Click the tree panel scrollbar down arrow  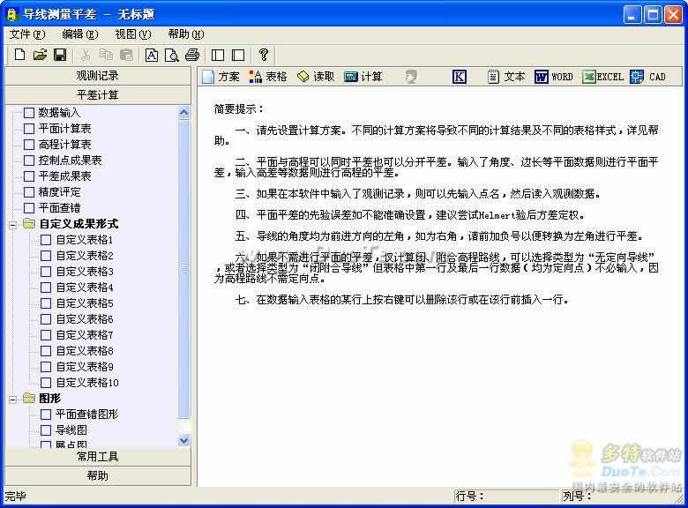coord(184,439)
